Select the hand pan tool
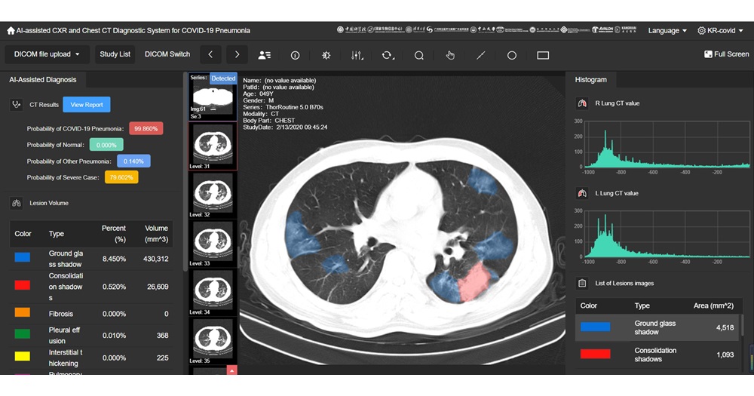754x396 pixels. click(450, 55)
